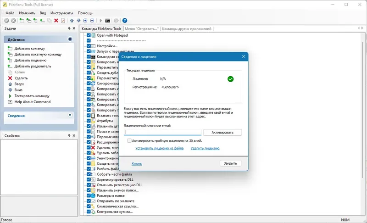Viewport: 367px width, 223px height.
Task: Pin the Свойства panel
Action: (x=69, y=135)
